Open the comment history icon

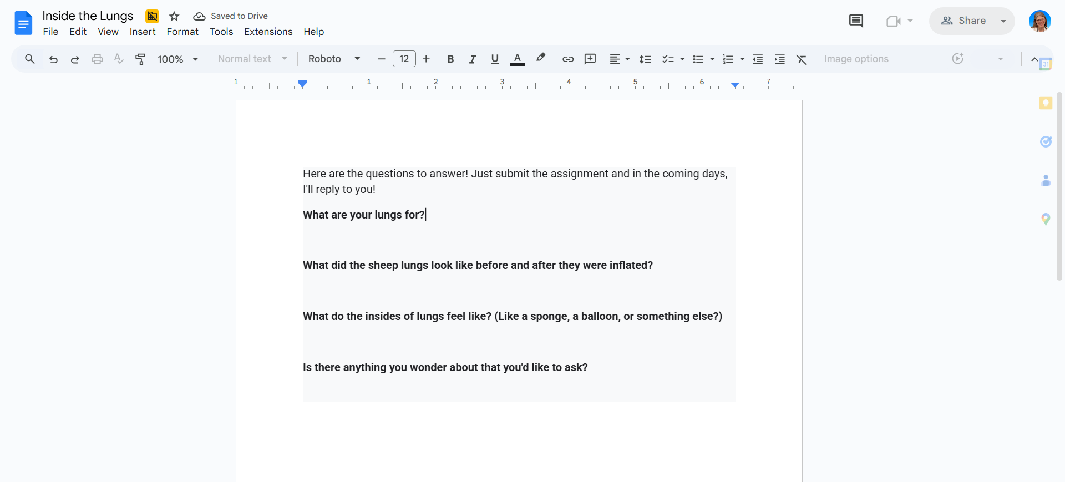click(x=856, y=21)
